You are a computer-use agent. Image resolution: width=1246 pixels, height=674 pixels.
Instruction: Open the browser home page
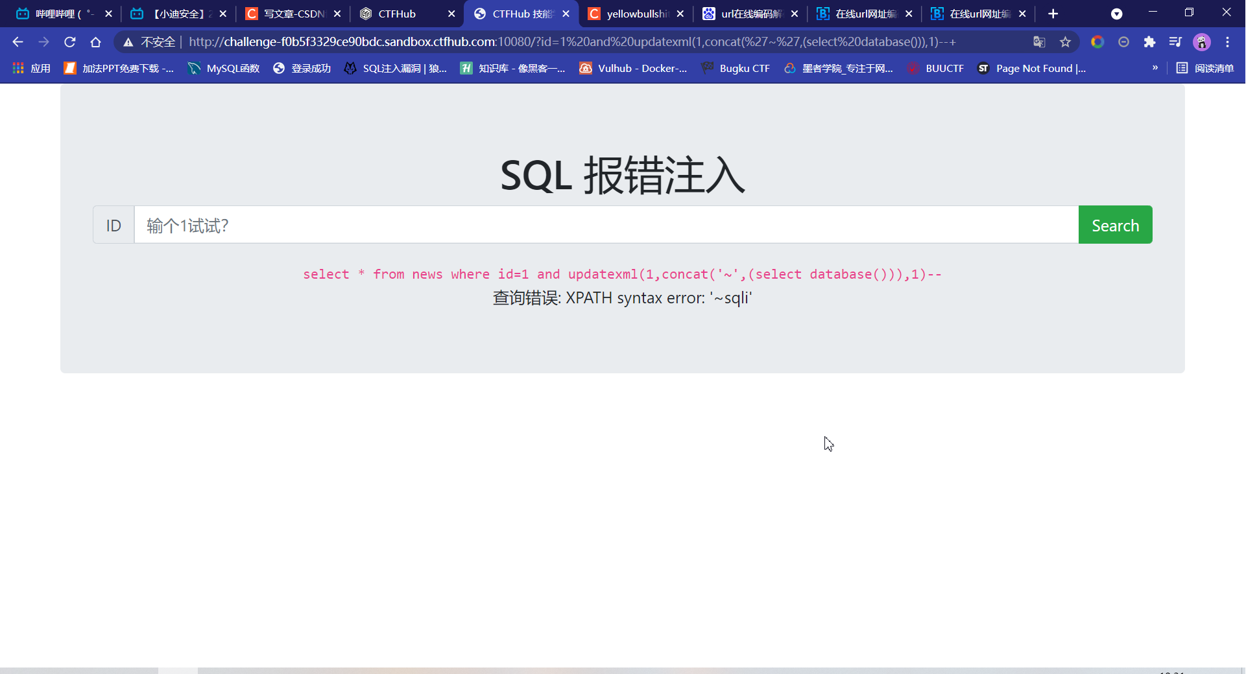[95, 42]
